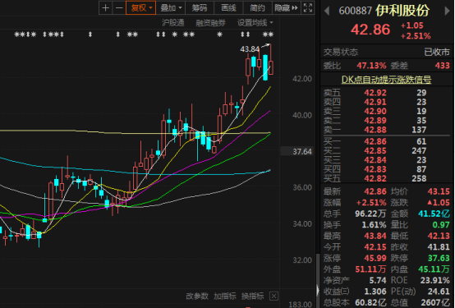Zoom in the chart with plus icon

(106, 8)
